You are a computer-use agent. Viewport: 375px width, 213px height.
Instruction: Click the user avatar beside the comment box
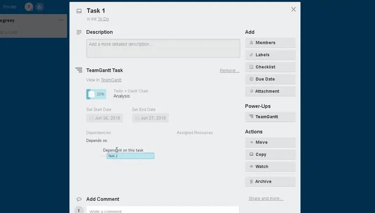coord(79,210)
